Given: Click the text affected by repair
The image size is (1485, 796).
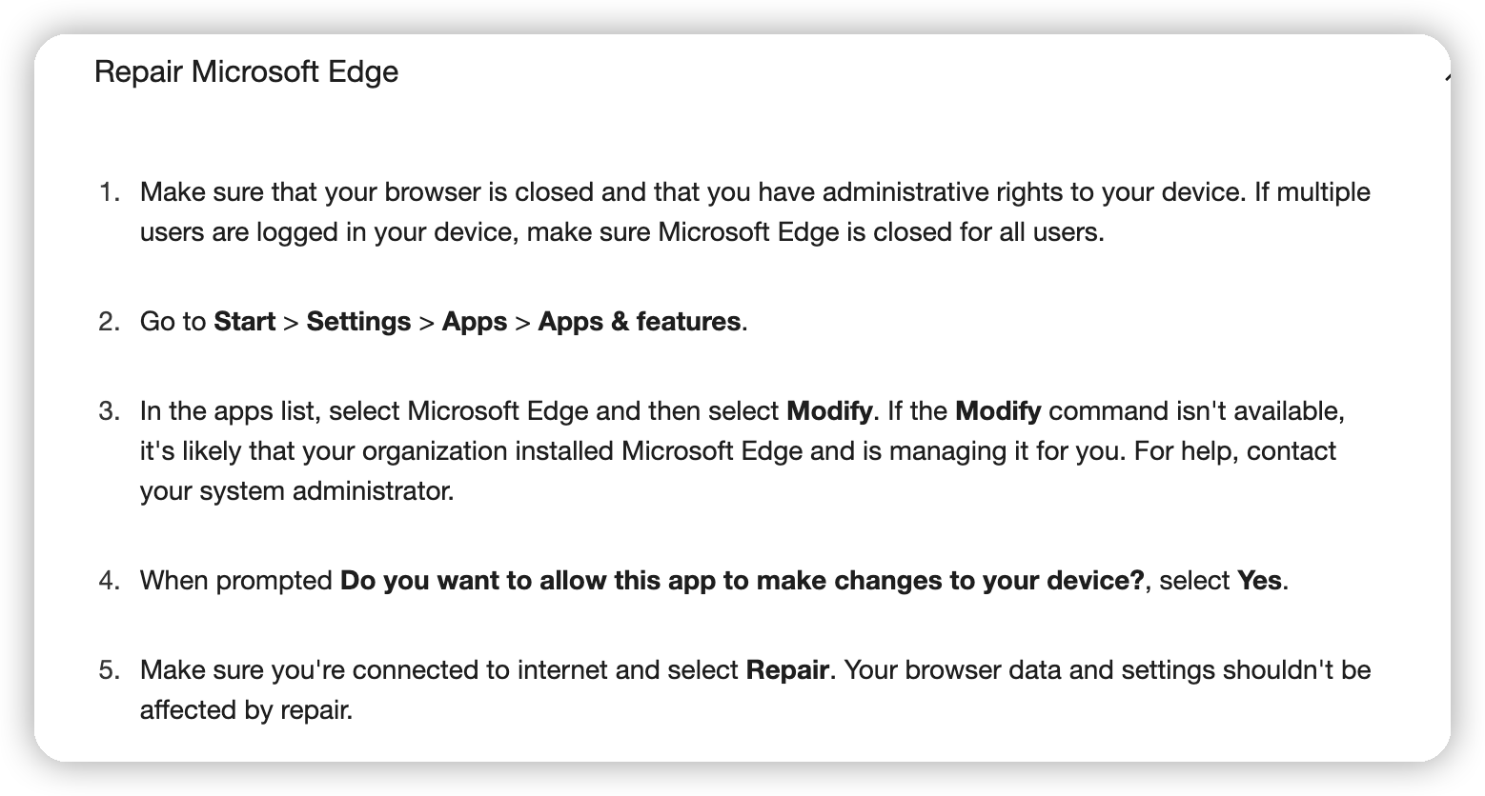Looking at the screenshot, I should pyautogui.click(x=246, y=710).
